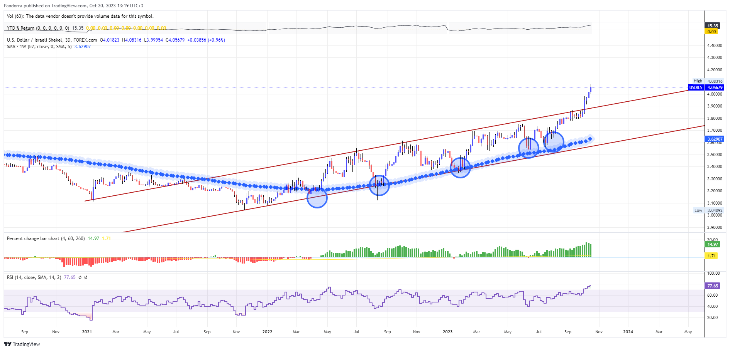Click the green 14.97 axis tag
The image size is (730, 351).
click(x=713, y=244)
